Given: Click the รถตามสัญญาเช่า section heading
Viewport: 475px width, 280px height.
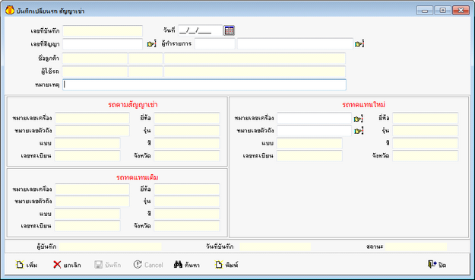Looking at the screenshot, I should (x=133, y=105).
